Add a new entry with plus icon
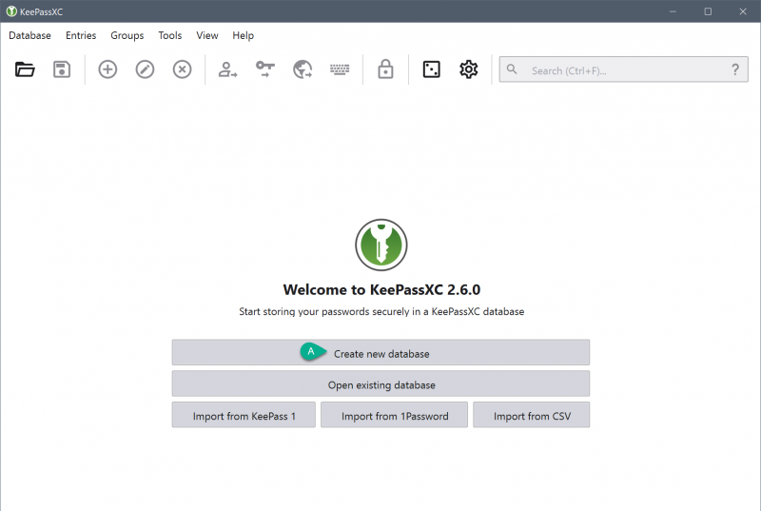 [x=107, y=69]
